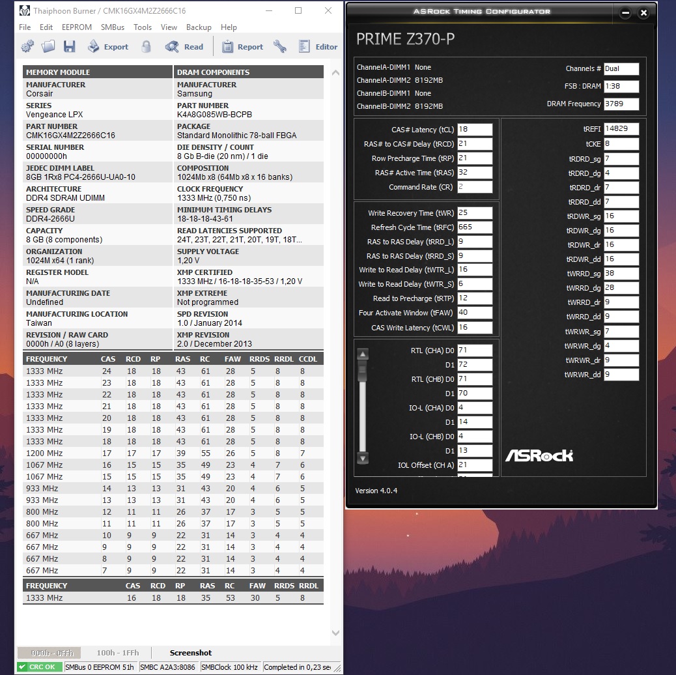Save dump with floppy disk icon
The image size is (676, 675).
pyautogui.click(x=69, y=46)
